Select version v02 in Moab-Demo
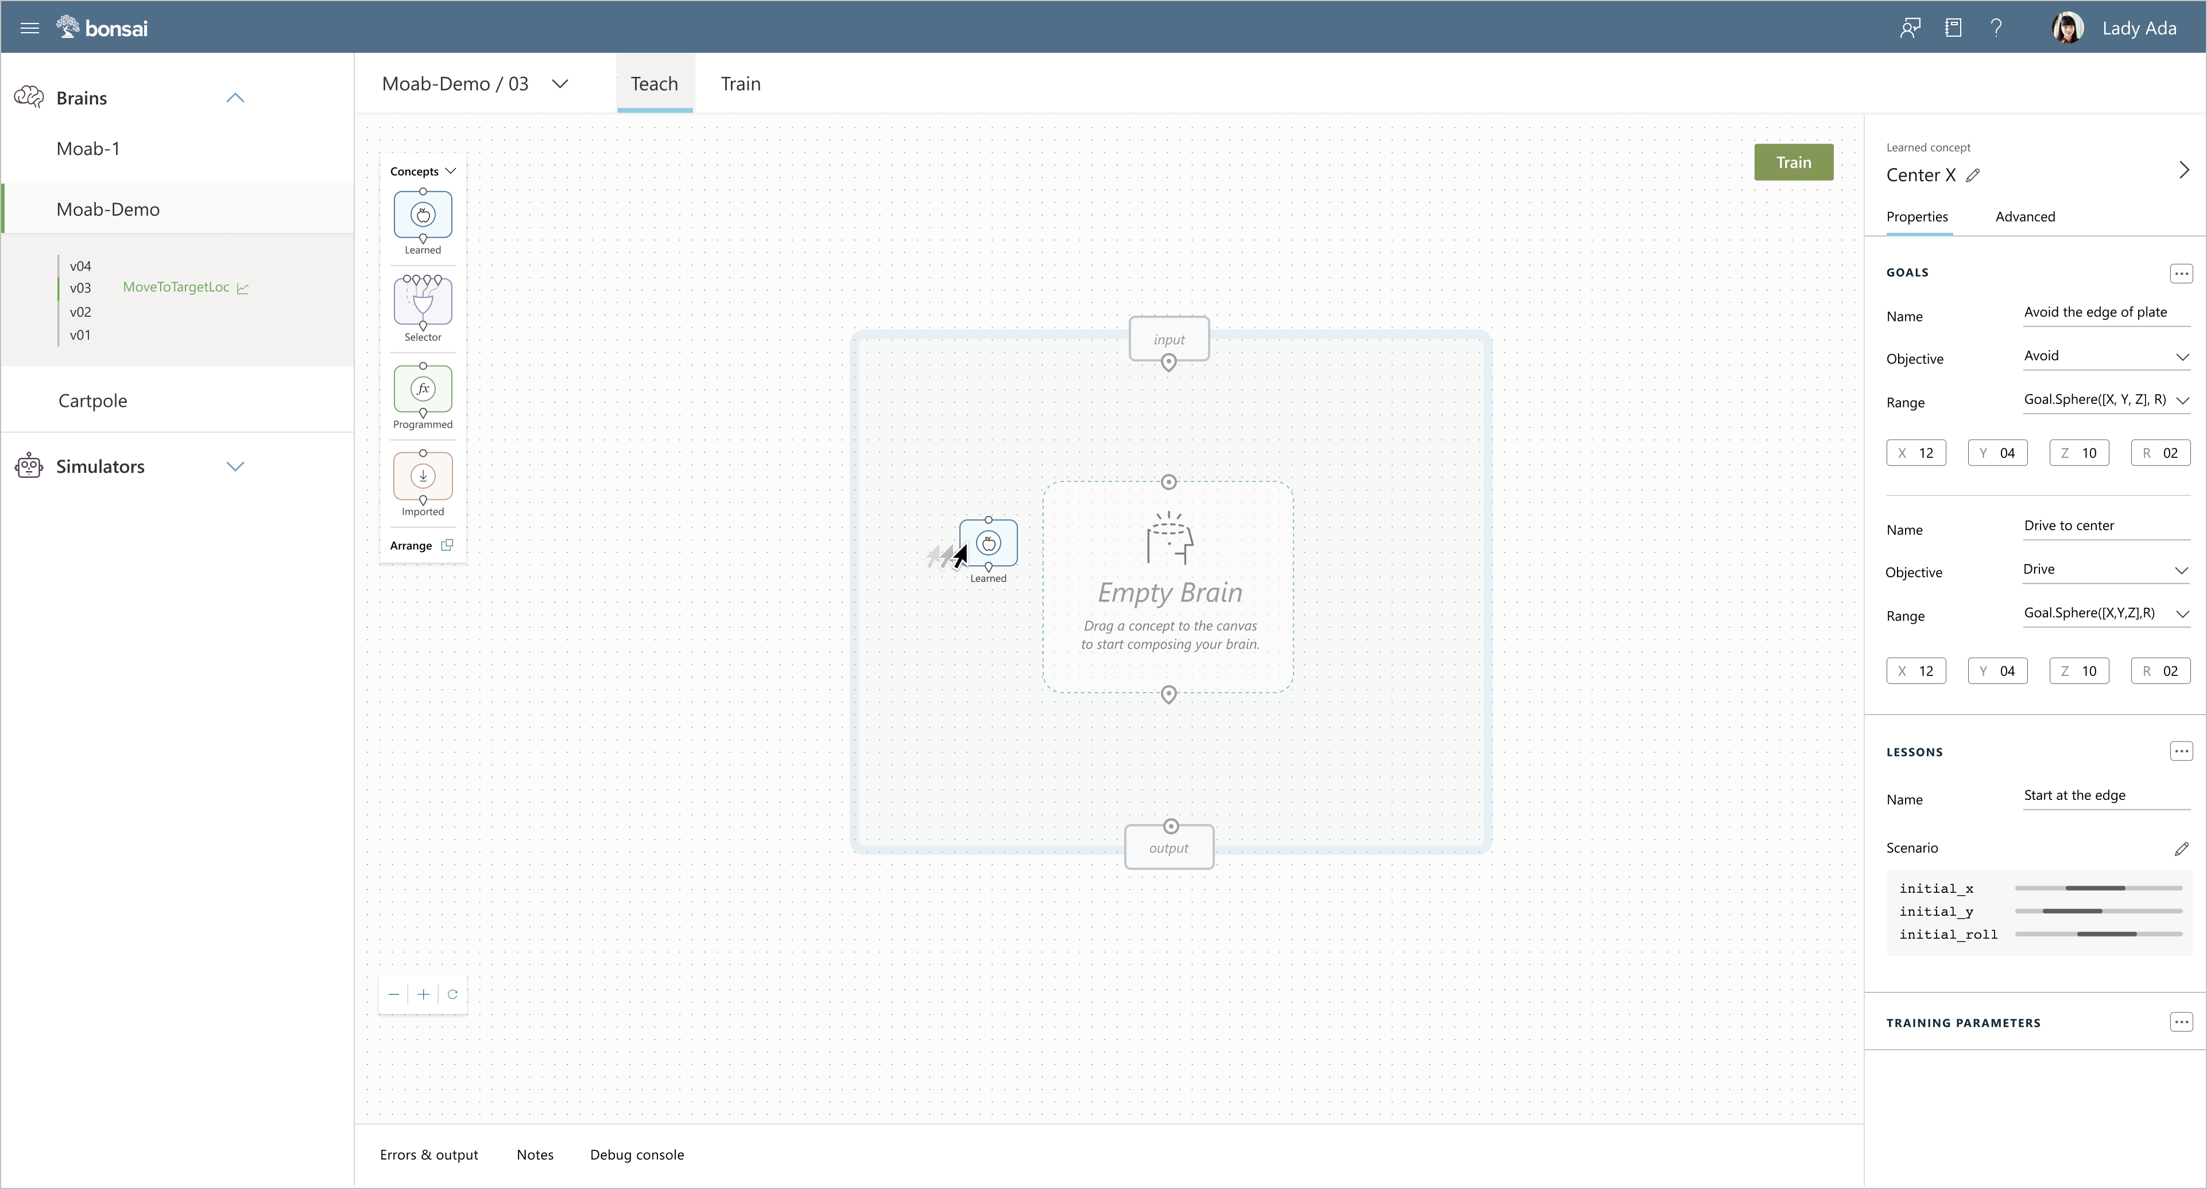The width and height of the screenshot is (2207, 1189). coord(80,312)
